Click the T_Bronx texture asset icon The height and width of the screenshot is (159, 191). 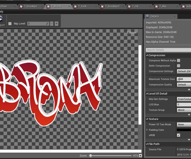pyautogui.click(x=48, y=7)
